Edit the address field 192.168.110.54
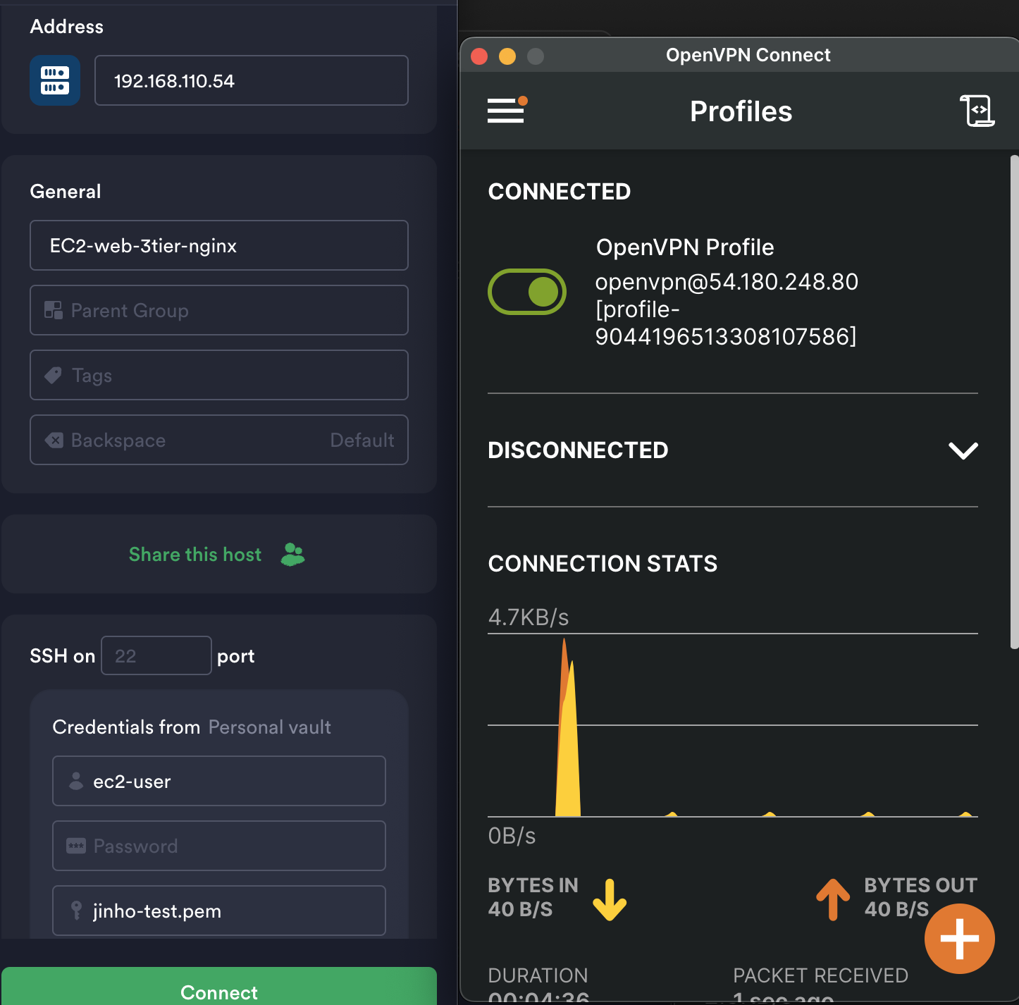Viewport: 1019px width, 1005px height. point(252,80)
